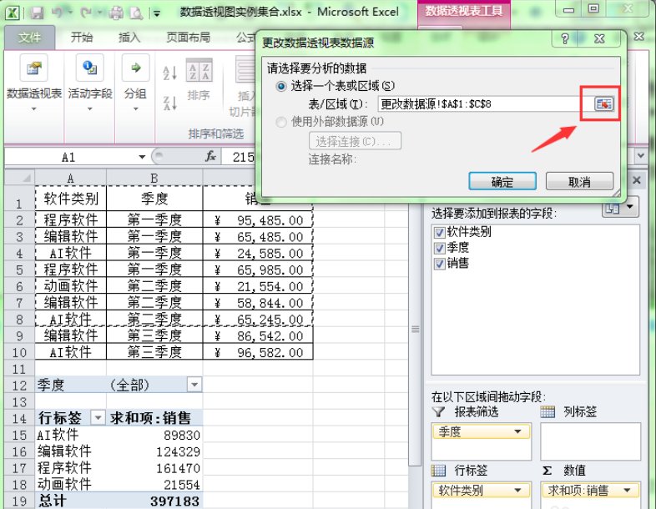Click cell with value 96,582.00
The width and height of the screenshot is (656, 509).
tap(258, 352)
